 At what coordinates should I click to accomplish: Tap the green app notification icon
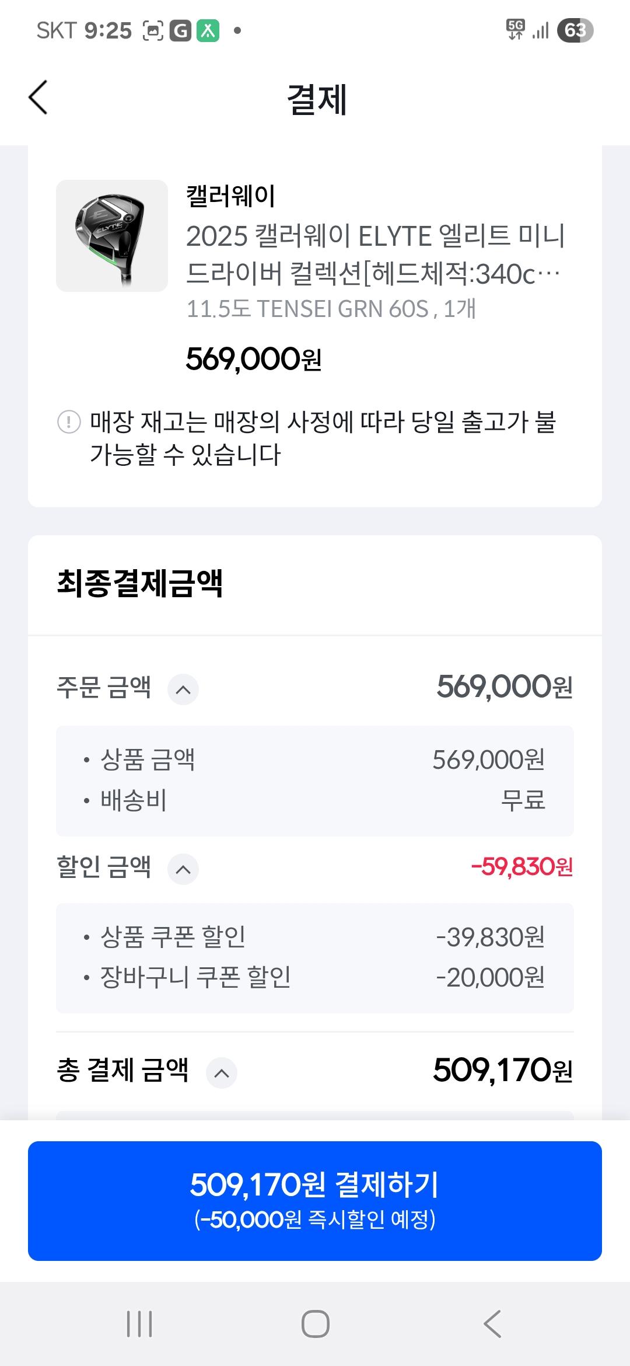(x=208, y=30)
